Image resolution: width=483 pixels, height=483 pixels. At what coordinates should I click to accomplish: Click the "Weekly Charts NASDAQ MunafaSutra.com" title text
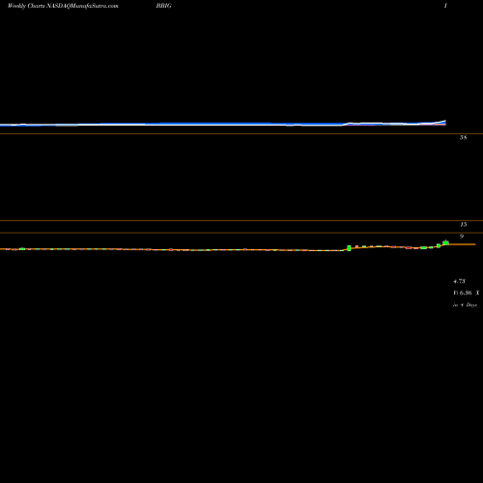[63, 6]
